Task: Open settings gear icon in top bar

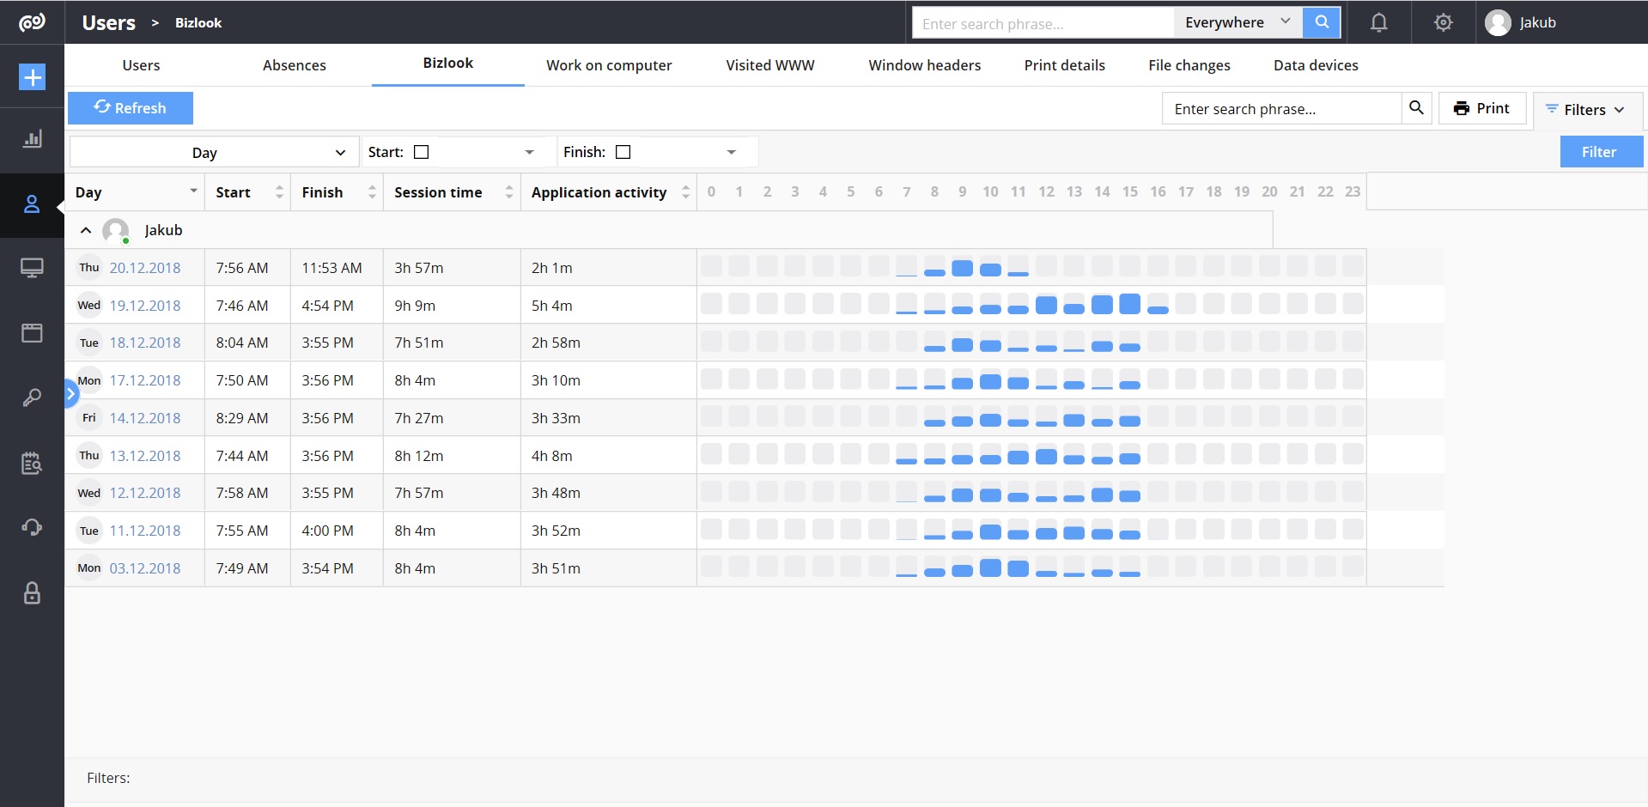Action: 1444,22
